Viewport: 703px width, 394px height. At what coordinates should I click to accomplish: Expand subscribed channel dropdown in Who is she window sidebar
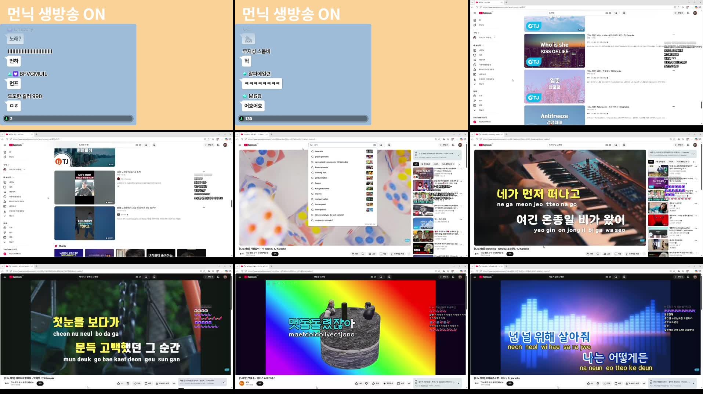[494, 37]
